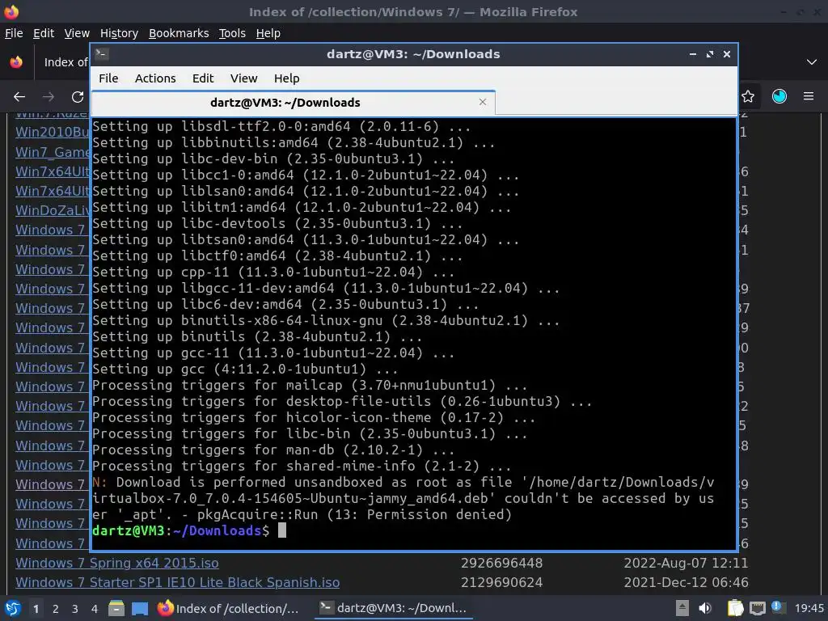The width and height of the screenshot is (828, 621).
Task: Switch to workspace 4
Action: (94, 609)
